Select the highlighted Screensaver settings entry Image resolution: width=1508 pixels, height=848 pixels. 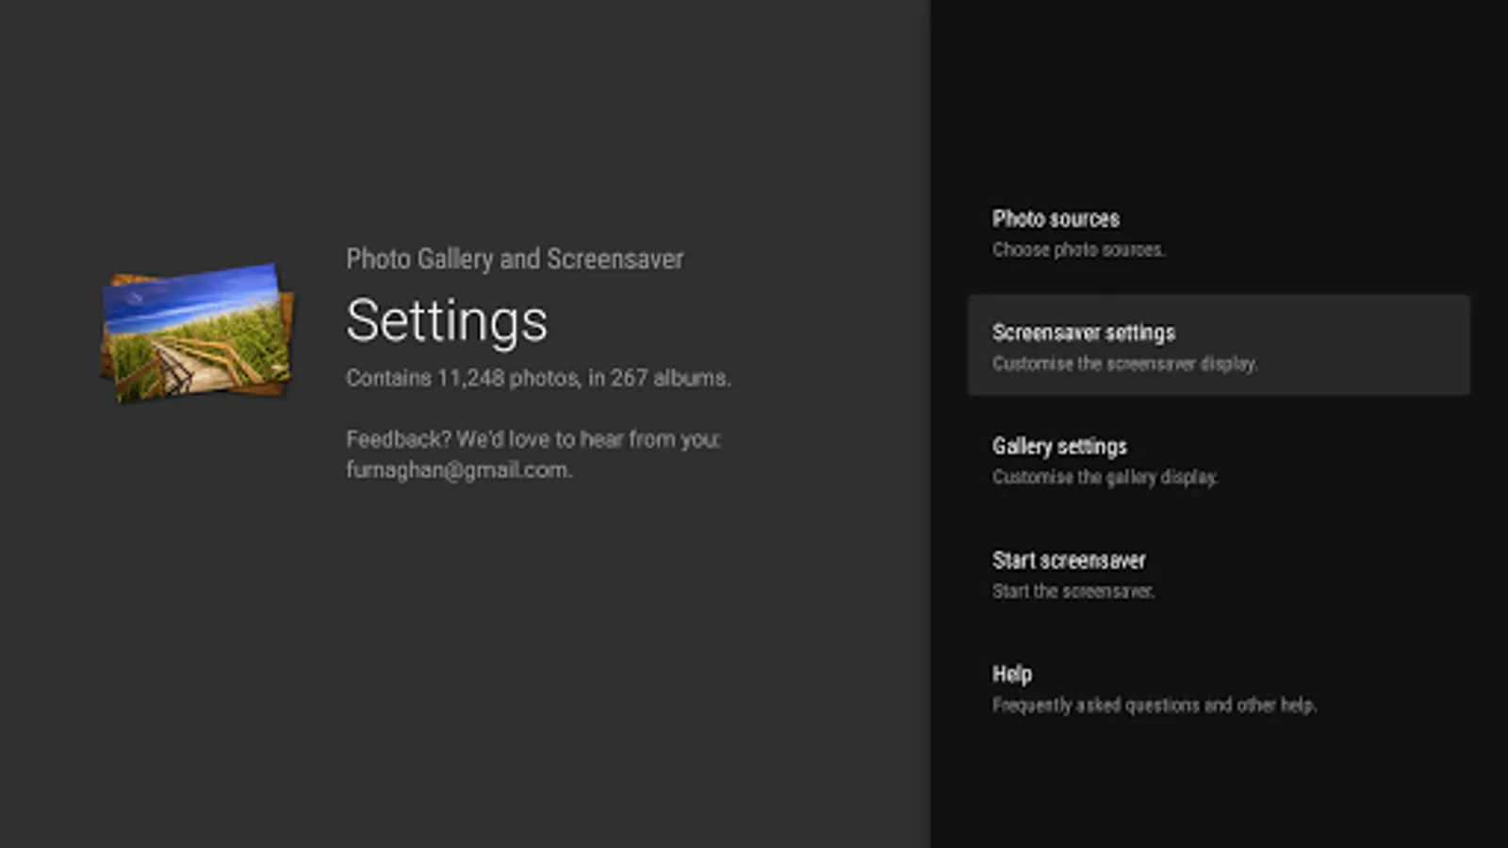(1218, 345)
